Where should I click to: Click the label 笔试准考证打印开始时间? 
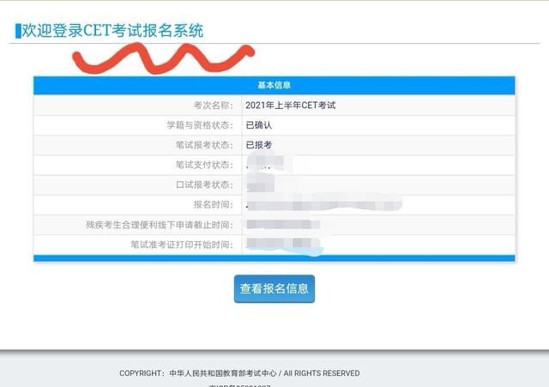pos(182,245)
